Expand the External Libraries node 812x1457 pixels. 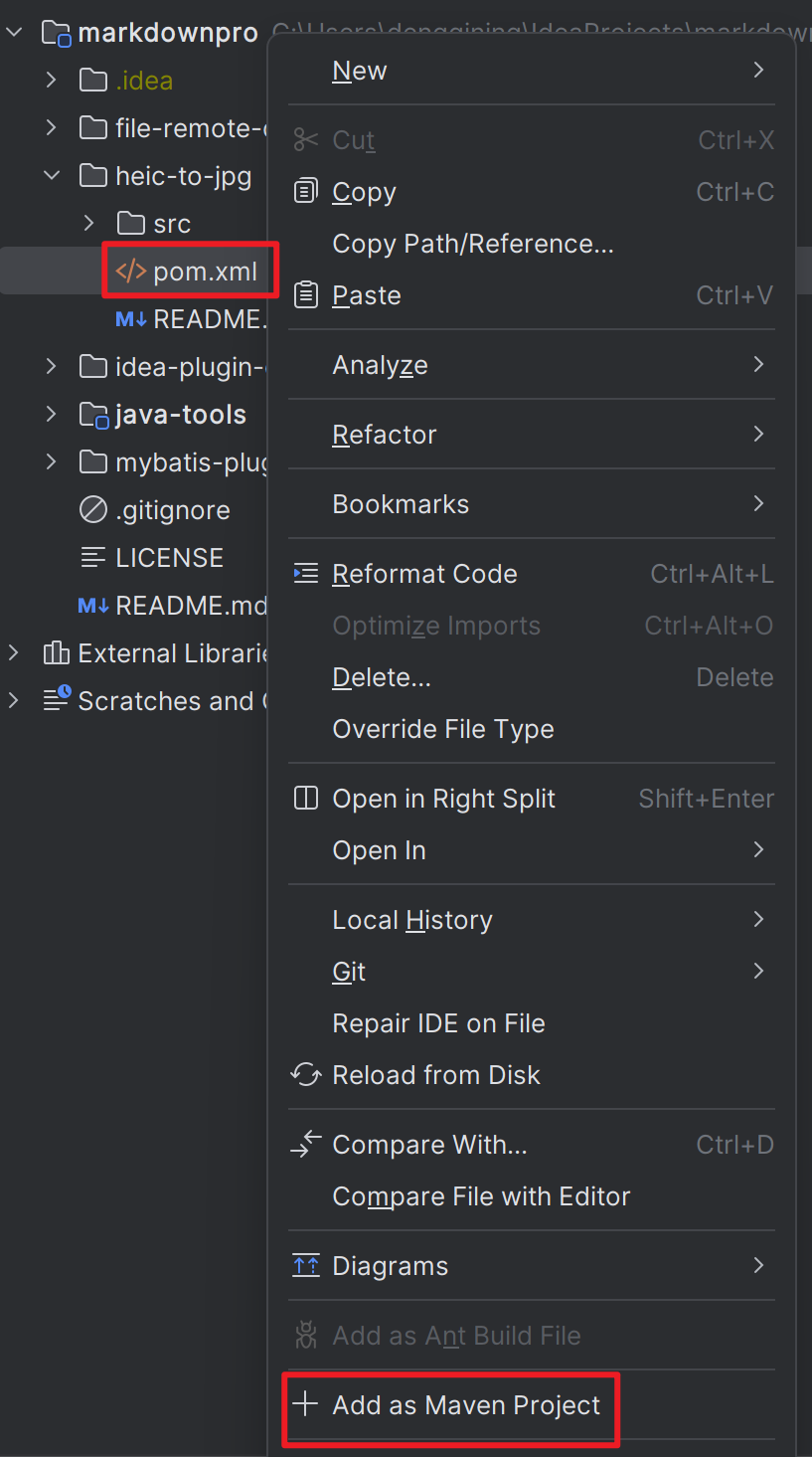[x=14, y=653]
